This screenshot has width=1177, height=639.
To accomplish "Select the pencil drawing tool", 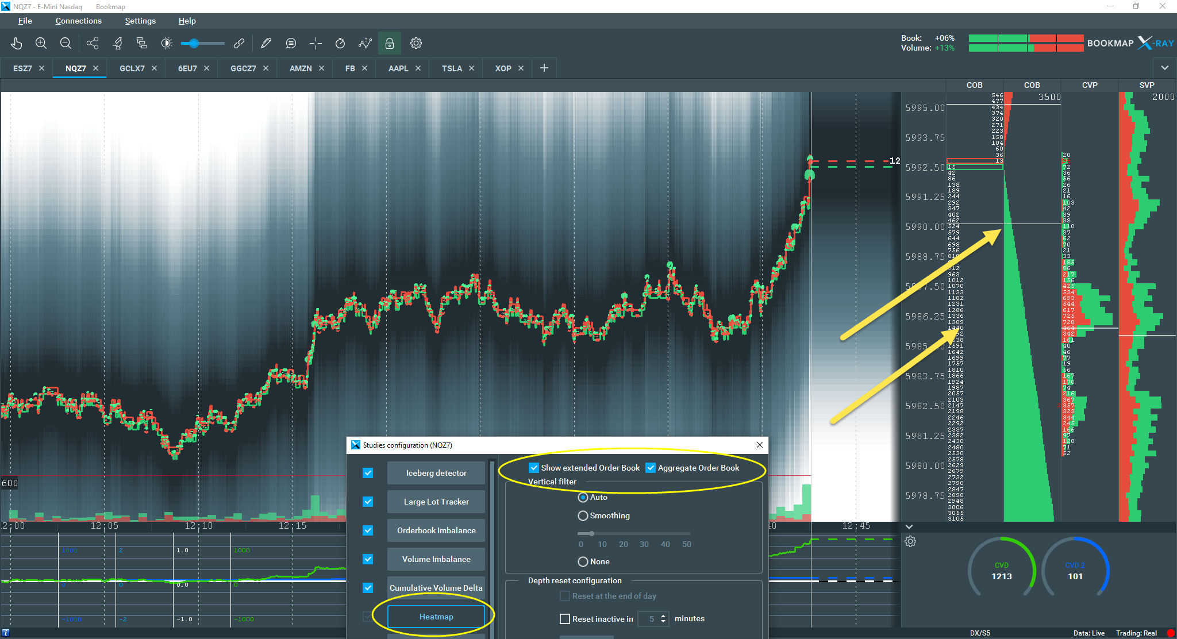I will tap(266, 43).
